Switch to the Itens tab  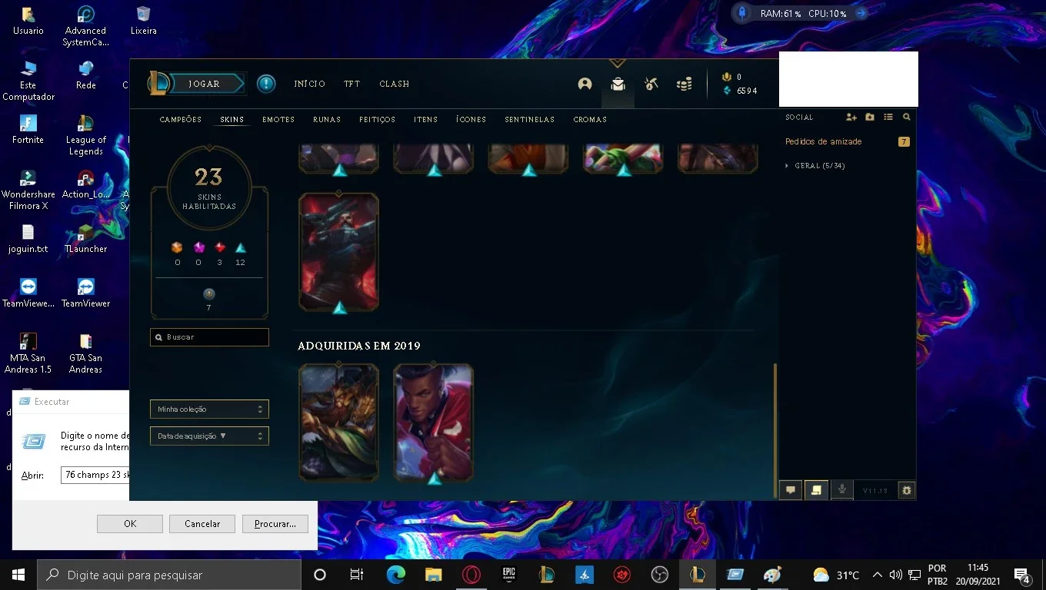point(425,120)
